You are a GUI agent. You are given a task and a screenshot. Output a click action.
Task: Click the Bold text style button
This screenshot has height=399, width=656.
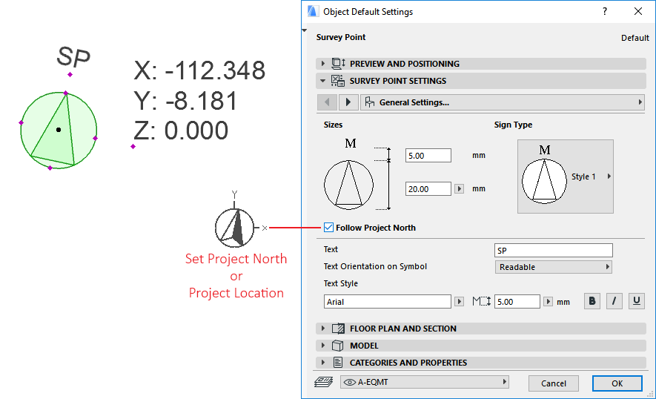[592, 301]
